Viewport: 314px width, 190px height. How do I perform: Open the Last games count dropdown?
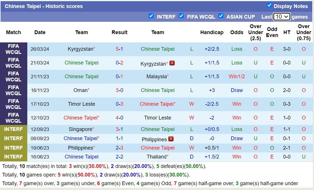coord(281,17)
